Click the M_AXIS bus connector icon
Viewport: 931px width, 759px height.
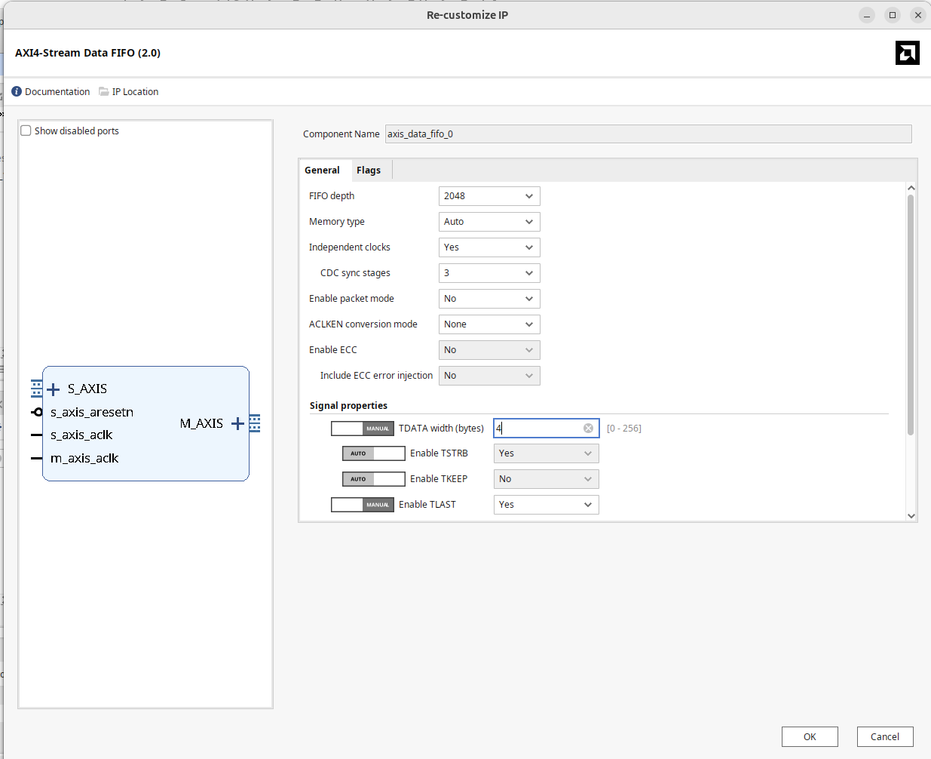255,423
